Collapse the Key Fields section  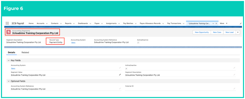[9, 60]
